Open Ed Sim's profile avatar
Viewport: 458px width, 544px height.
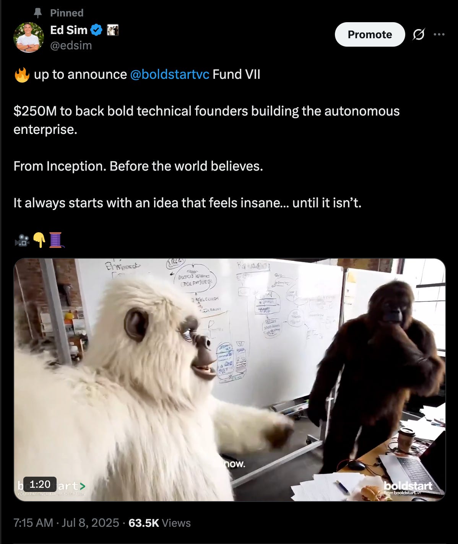pos(28,37)
